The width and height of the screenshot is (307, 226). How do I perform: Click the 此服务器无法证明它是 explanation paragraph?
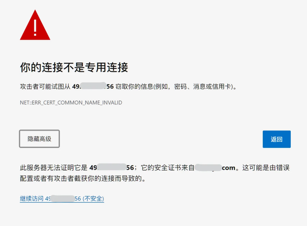pyautogui.click(x=155, y=173)
